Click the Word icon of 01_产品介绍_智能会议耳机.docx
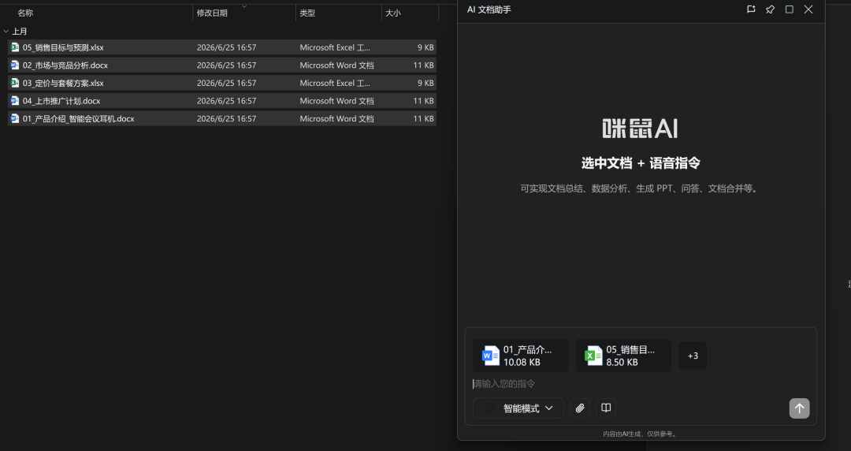This screenshot has height=451, width=851. (x=15, y=118)
